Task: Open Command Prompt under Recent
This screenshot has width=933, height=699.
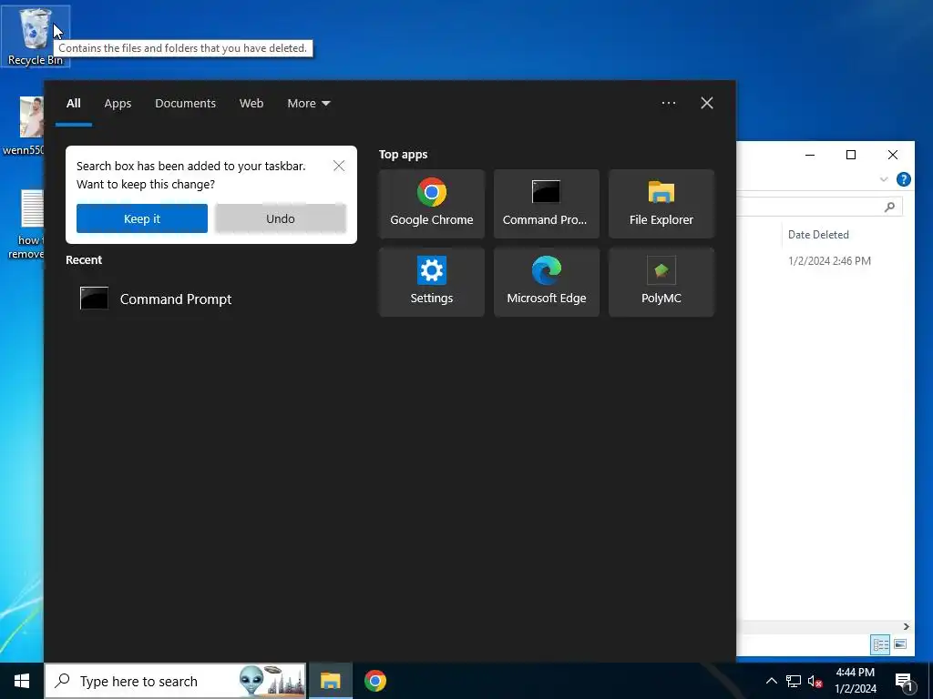Action: (211, 299)
